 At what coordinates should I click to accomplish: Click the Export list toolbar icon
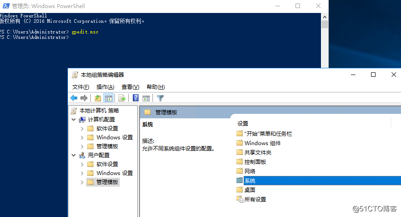(x=122, y=98)
